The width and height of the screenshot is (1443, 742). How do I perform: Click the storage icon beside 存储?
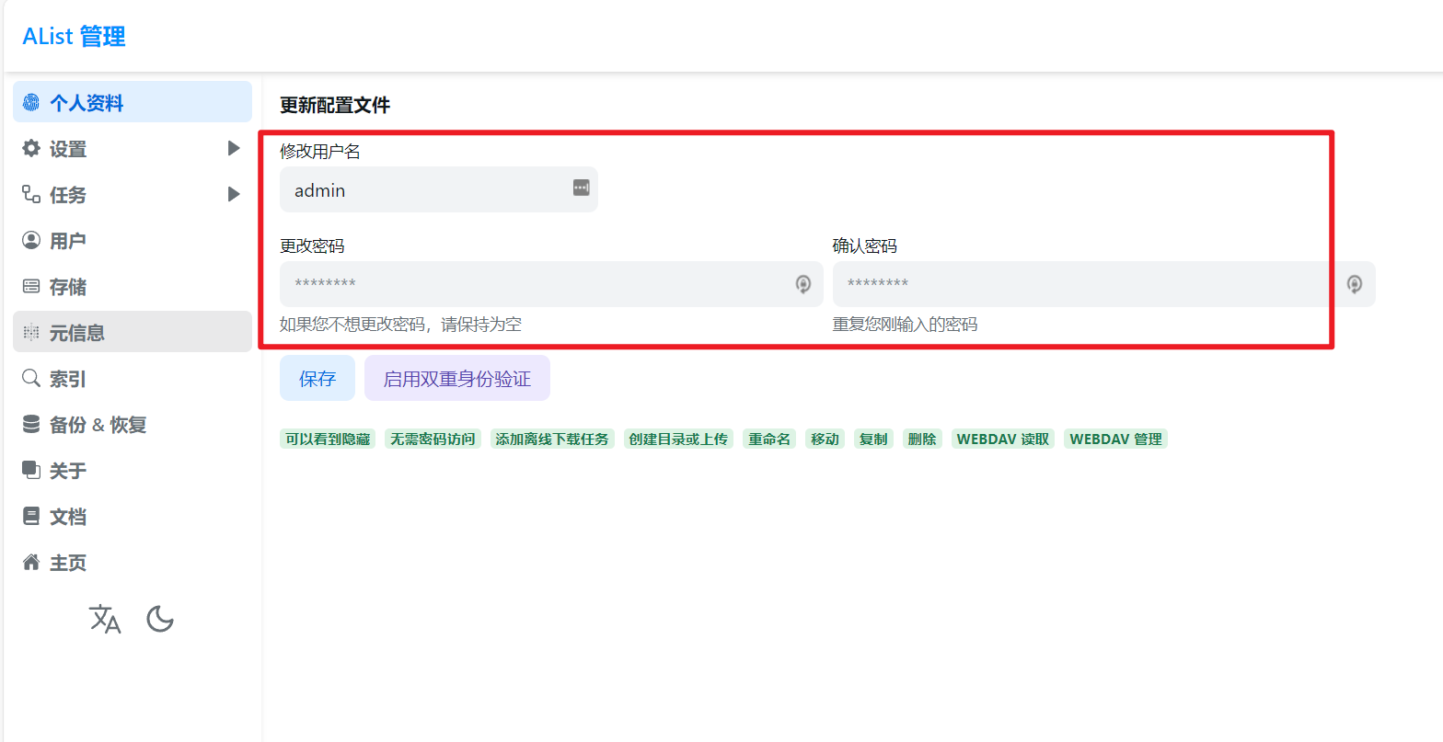(31, 286)
